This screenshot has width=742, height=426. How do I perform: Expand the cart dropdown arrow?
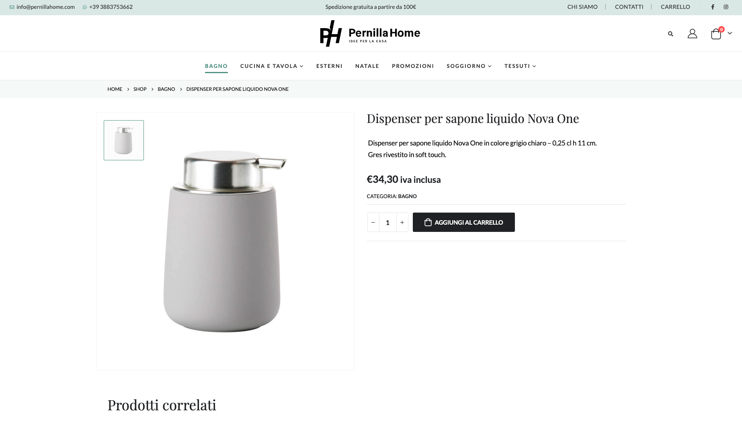730,33
